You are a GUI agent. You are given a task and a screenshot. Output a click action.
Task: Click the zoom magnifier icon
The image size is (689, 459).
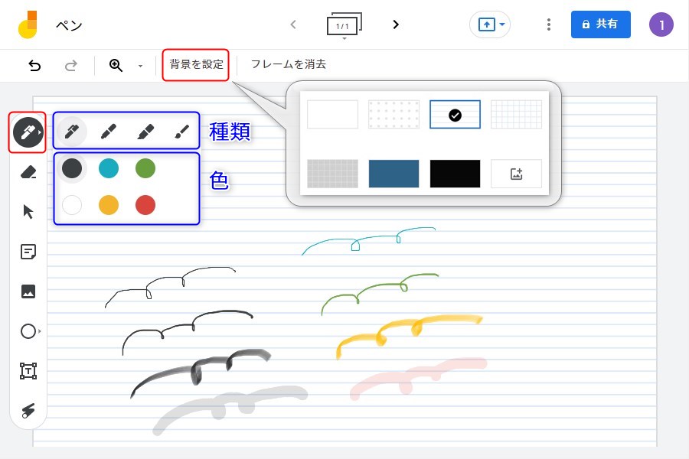116,66
